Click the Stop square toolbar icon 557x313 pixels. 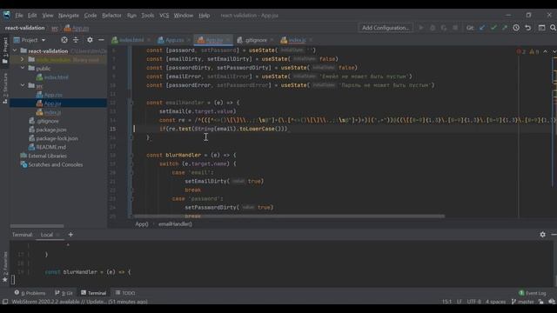455,28
